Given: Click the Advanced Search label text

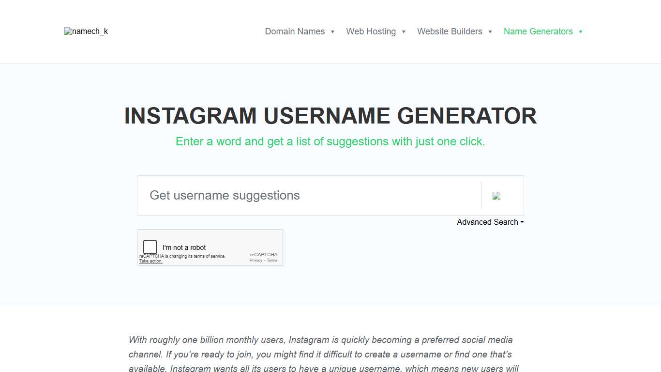Looking at the screenshot, I should click(486, 222).
